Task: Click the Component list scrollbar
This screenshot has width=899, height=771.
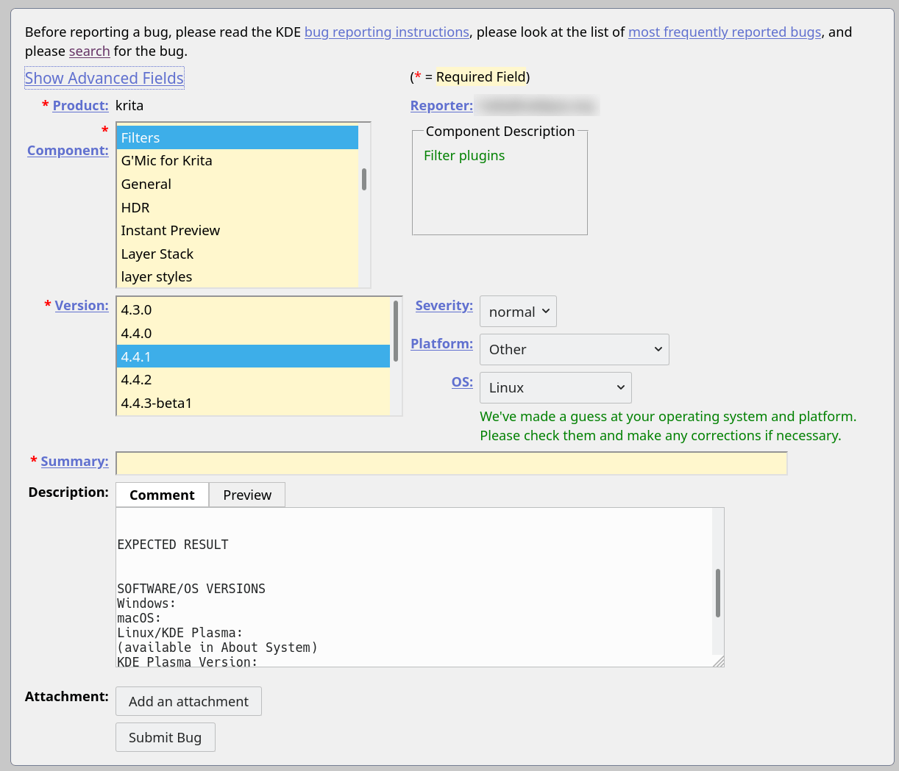Action: click(364, 179)
